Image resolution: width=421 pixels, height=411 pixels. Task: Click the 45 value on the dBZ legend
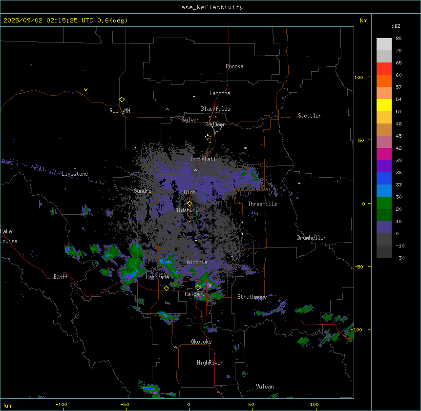coord(399,136)
